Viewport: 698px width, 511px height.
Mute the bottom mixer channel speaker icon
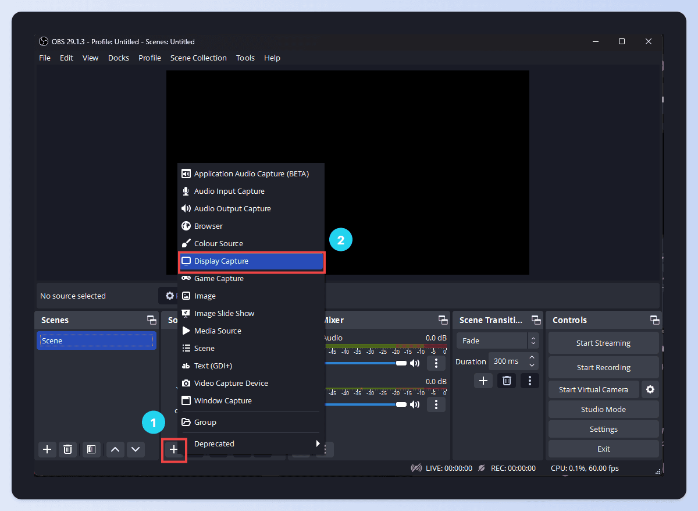click(415, 404)
